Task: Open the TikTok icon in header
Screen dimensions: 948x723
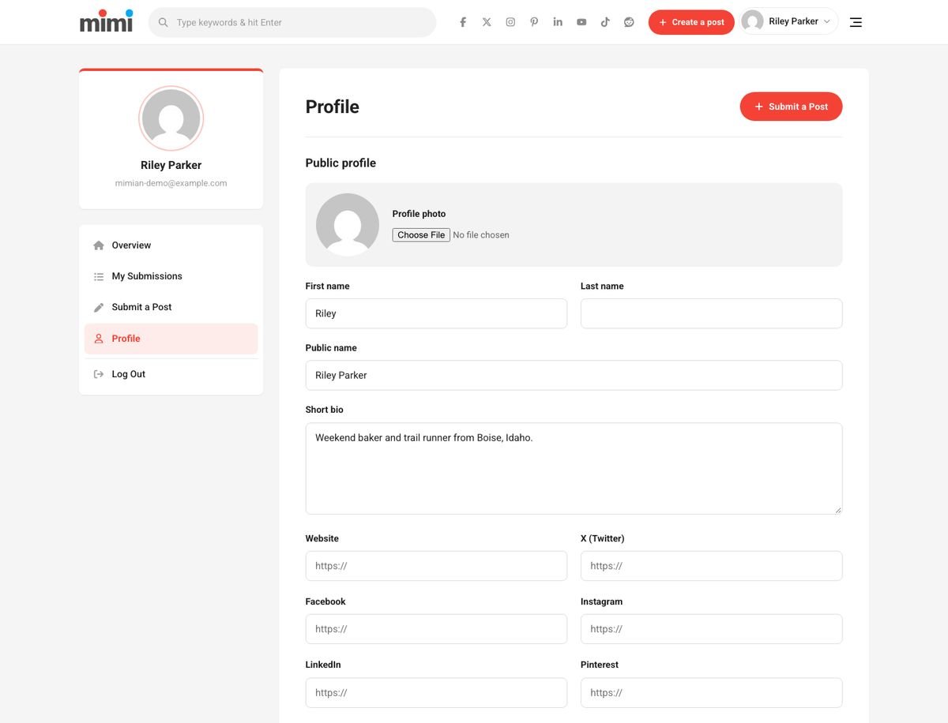Action: click(605, 22)
